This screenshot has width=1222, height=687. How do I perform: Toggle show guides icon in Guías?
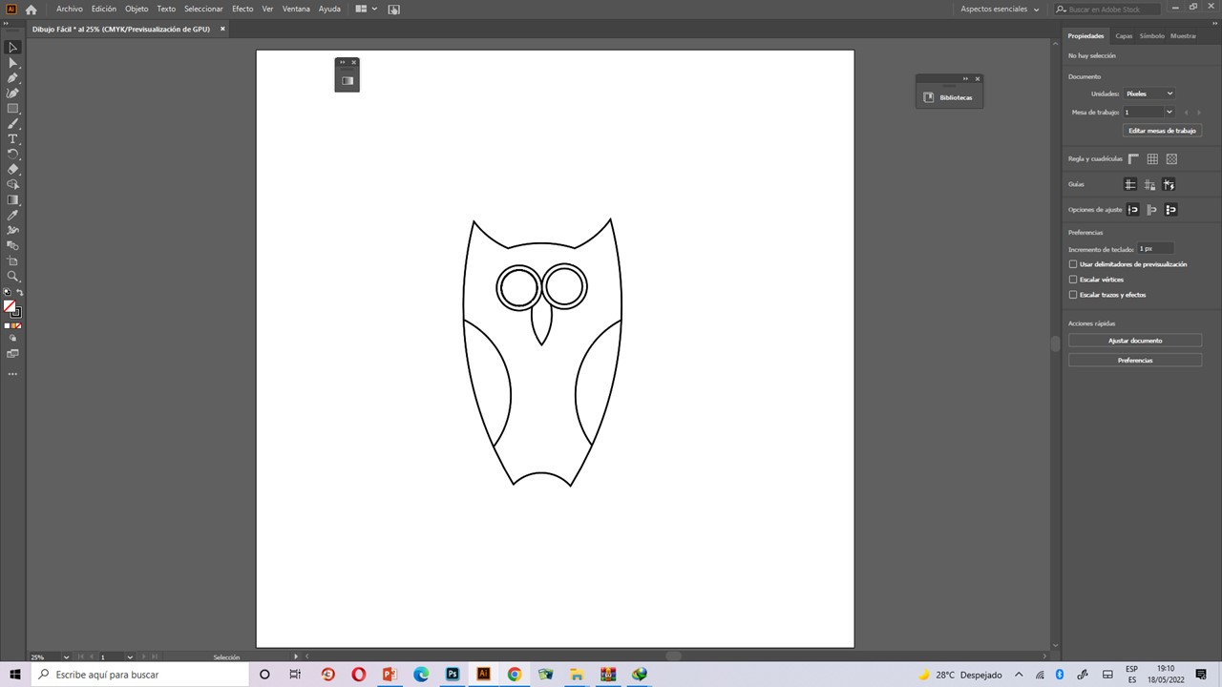point(1130,184)
